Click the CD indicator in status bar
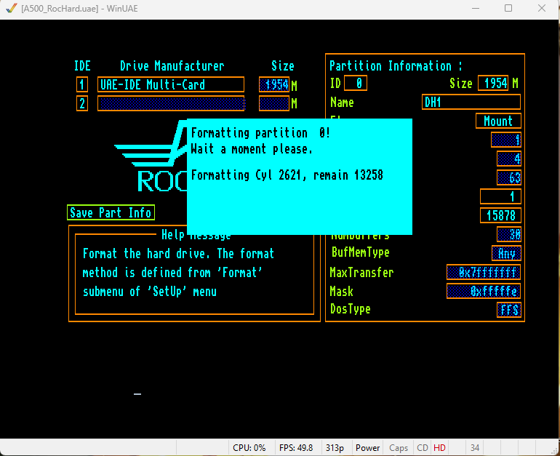Viewport: 560px width, 456px height. 423,448
